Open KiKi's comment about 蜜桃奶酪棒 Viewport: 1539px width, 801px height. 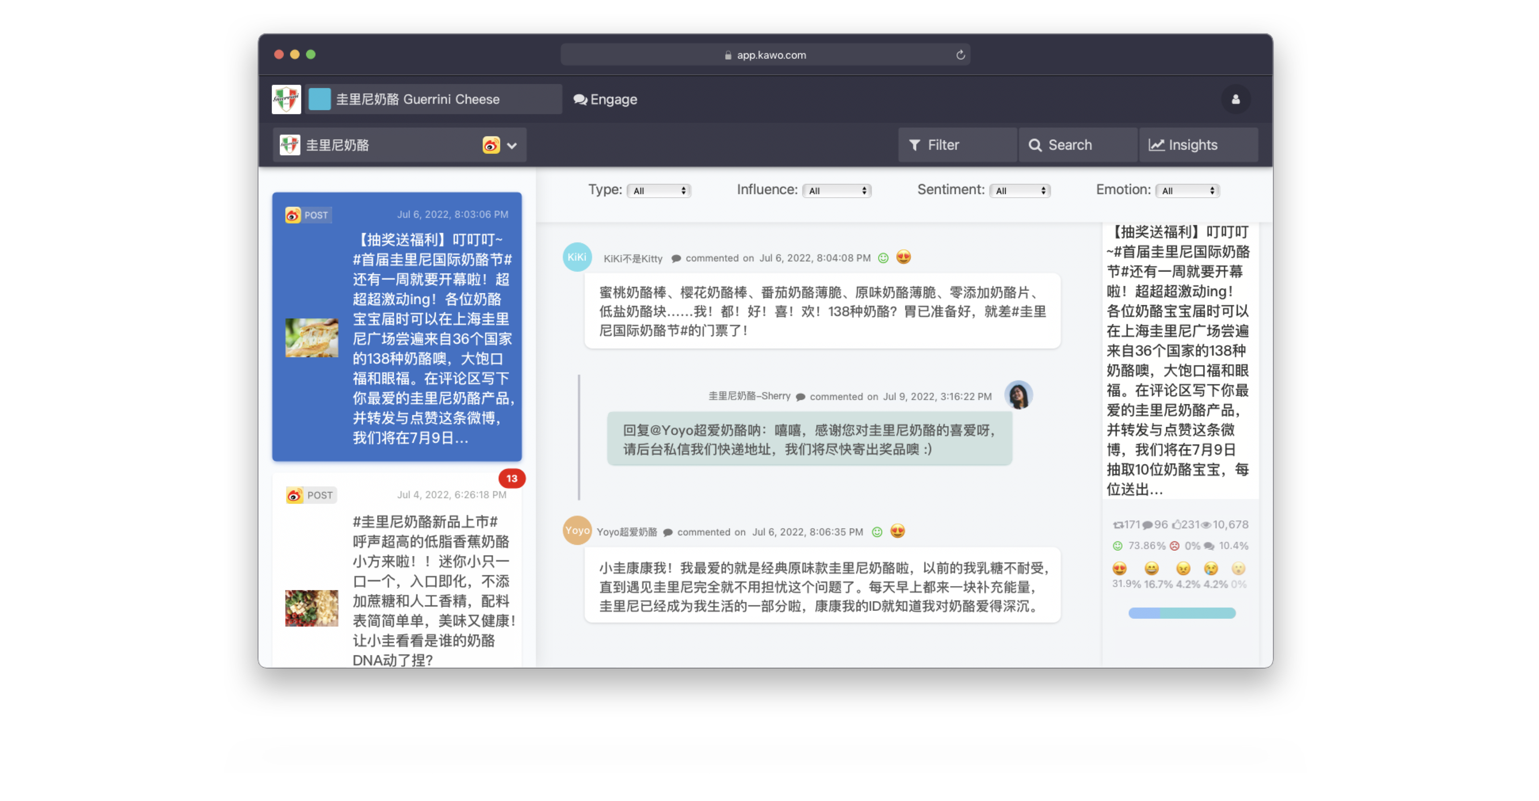[x=823, y=311]
